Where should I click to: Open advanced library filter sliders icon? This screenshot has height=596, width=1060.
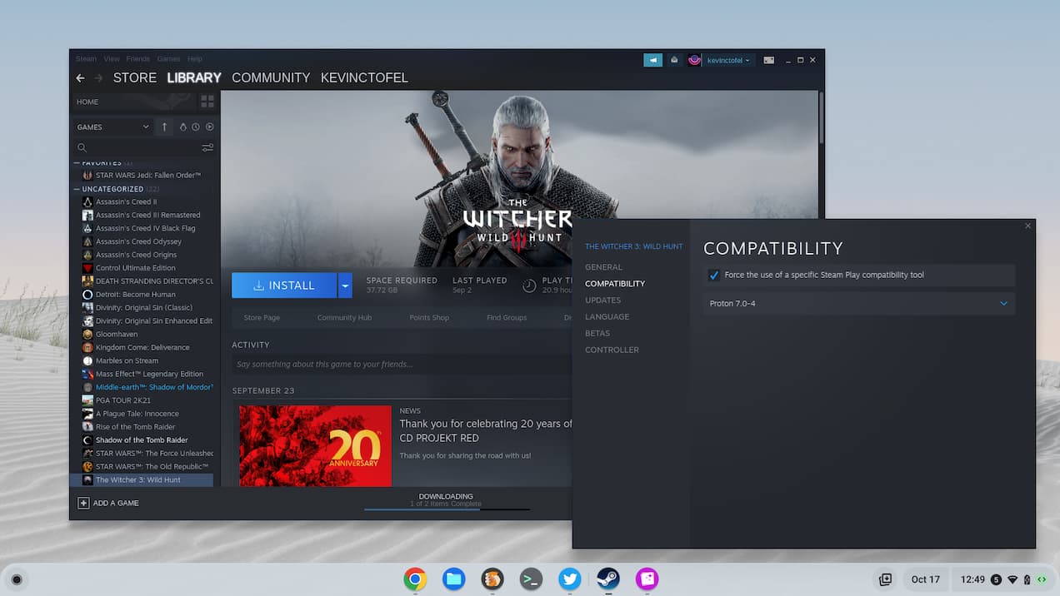pyautogui.click(x=207, y=147)
